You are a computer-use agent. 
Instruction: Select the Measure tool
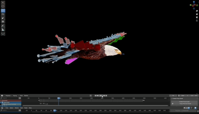(3, 29)
